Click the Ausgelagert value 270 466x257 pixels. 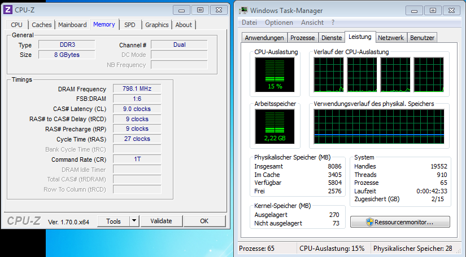pyautogui.click(x=334, y=215)
